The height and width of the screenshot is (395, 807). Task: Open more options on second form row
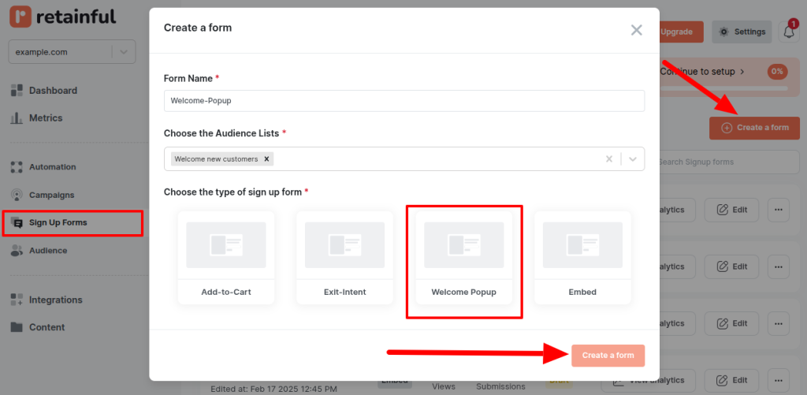tap(778, 266)
